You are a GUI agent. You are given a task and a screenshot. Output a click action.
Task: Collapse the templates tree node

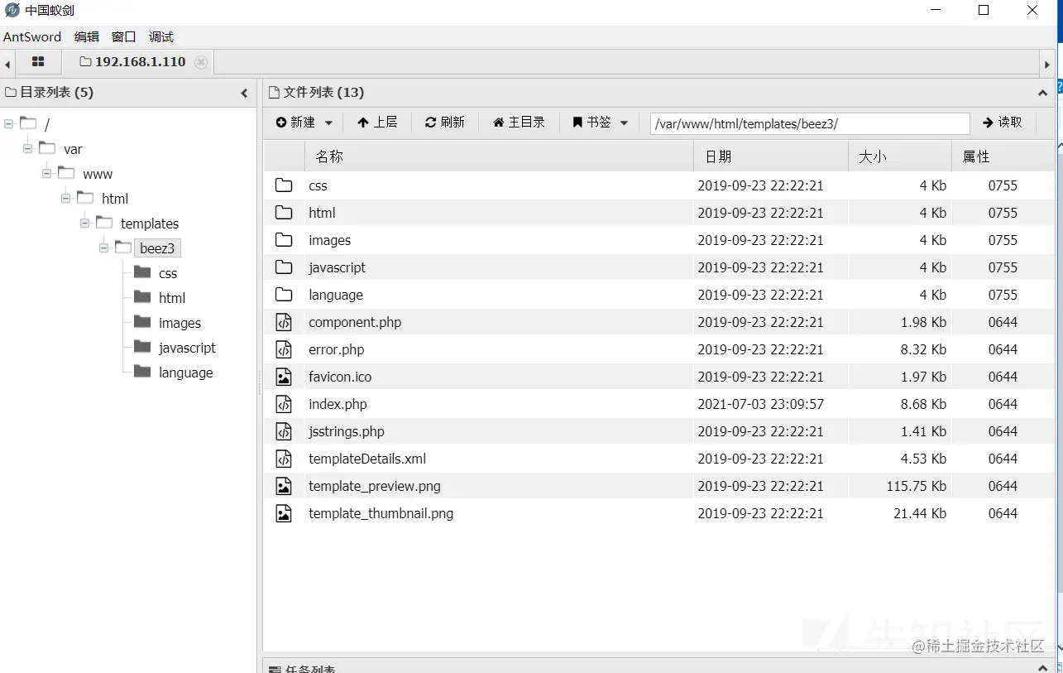click(x=84, y=224)
